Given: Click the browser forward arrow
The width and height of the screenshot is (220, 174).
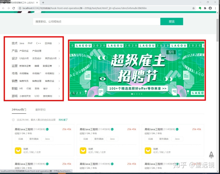Looking at the screenshot, I should point(9,8).
